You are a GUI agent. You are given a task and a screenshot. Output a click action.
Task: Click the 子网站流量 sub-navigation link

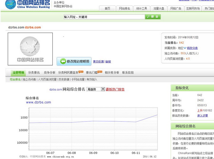[78, 79]
